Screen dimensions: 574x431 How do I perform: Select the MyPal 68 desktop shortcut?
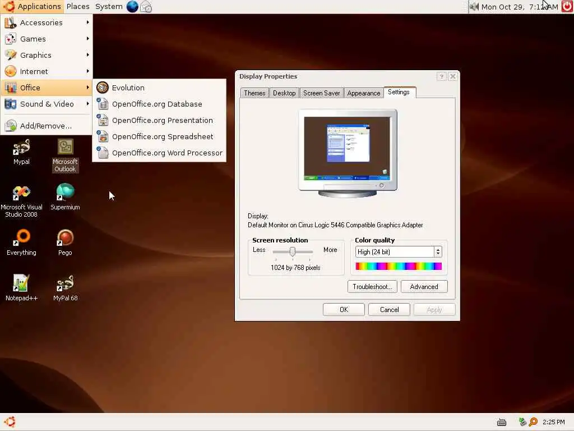pos(65,288)
